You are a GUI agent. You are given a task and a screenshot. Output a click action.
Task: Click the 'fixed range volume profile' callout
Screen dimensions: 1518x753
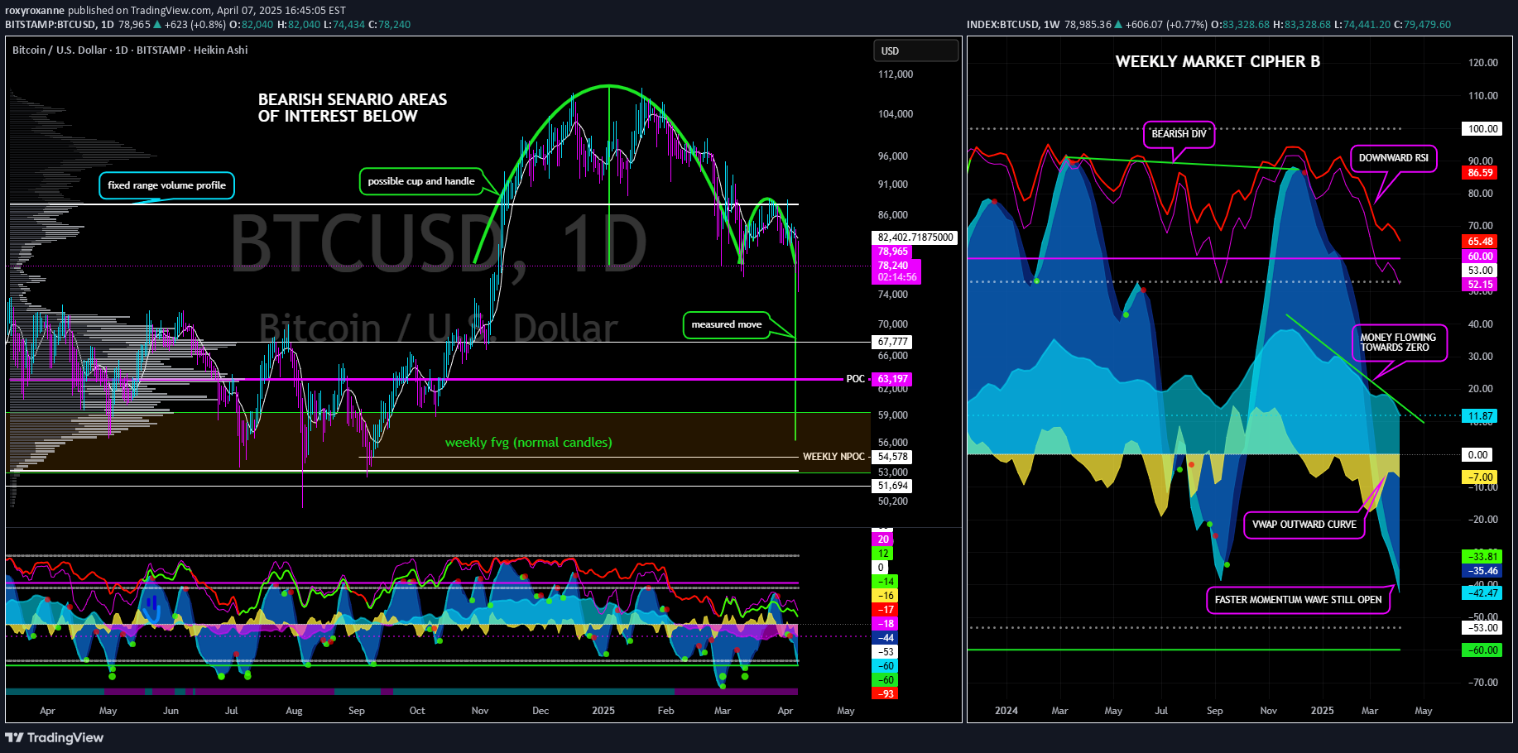point(167,185)
